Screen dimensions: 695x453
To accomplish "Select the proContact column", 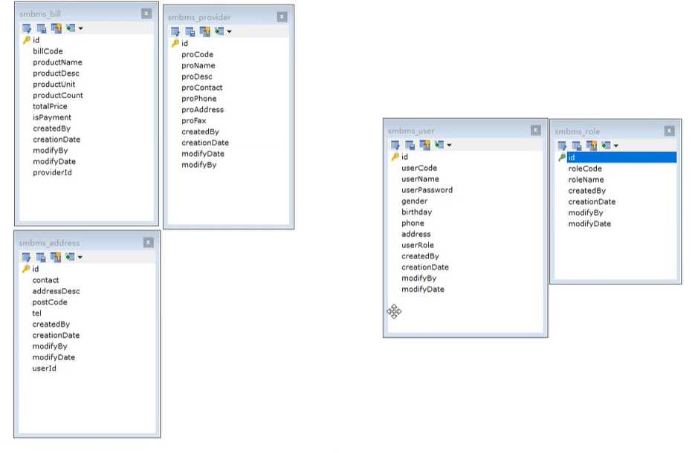I will 202,88.
